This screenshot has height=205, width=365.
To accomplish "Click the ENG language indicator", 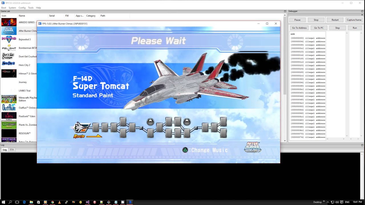I will pos(347,202).
